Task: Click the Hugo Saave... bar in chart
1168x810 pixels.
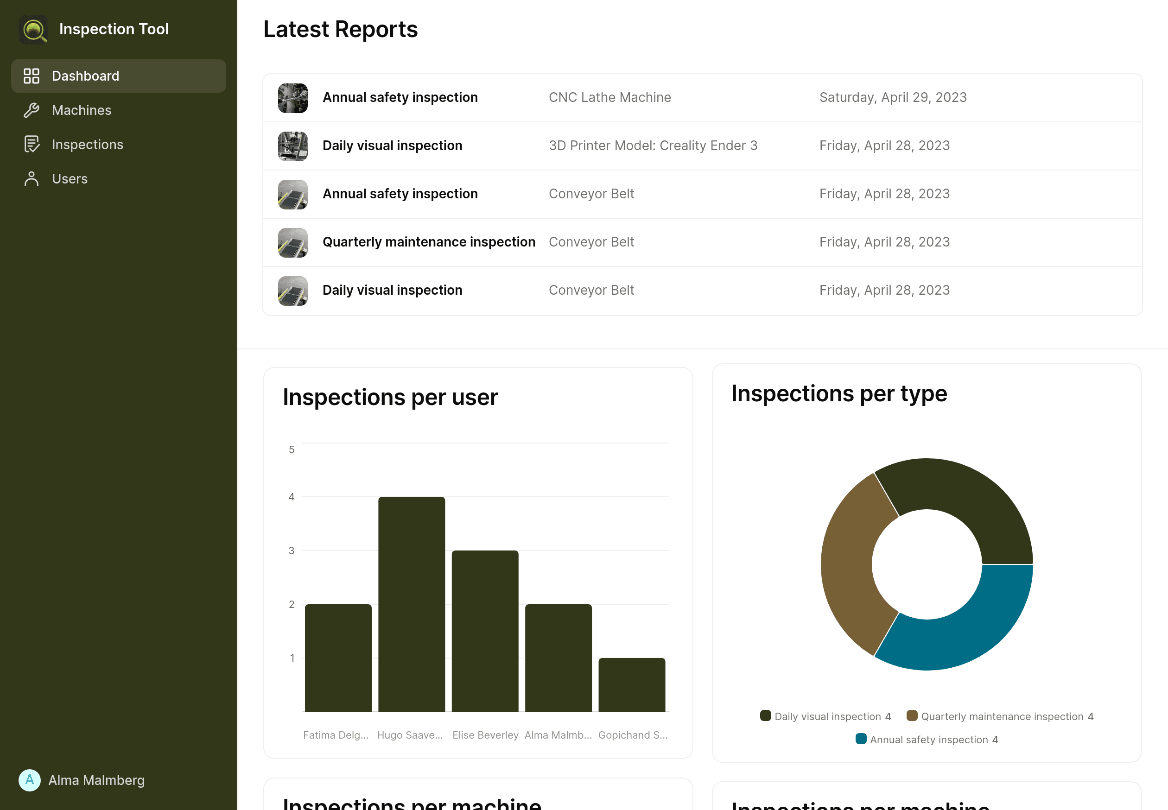Action: coord(412,604)
